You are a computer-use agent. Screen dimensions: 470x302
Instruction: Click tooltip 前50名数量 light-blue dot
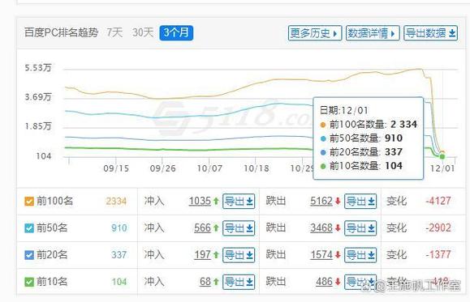323,138
